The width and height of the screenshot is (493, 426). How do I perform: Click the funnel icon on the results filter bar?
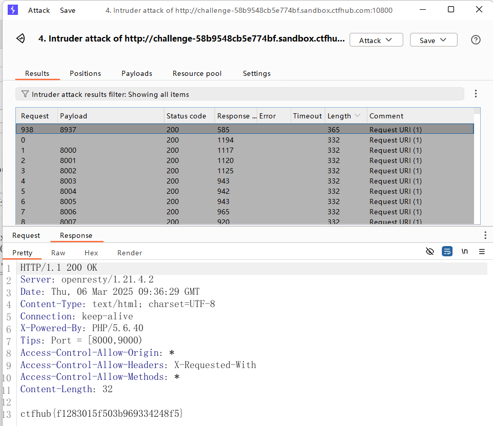(x=25, y=94)
